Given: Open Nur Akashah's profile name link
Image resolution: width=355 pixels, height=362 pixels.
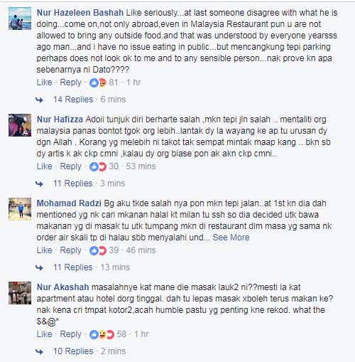Looking at the screenshot, I should (x=63, y=287).
